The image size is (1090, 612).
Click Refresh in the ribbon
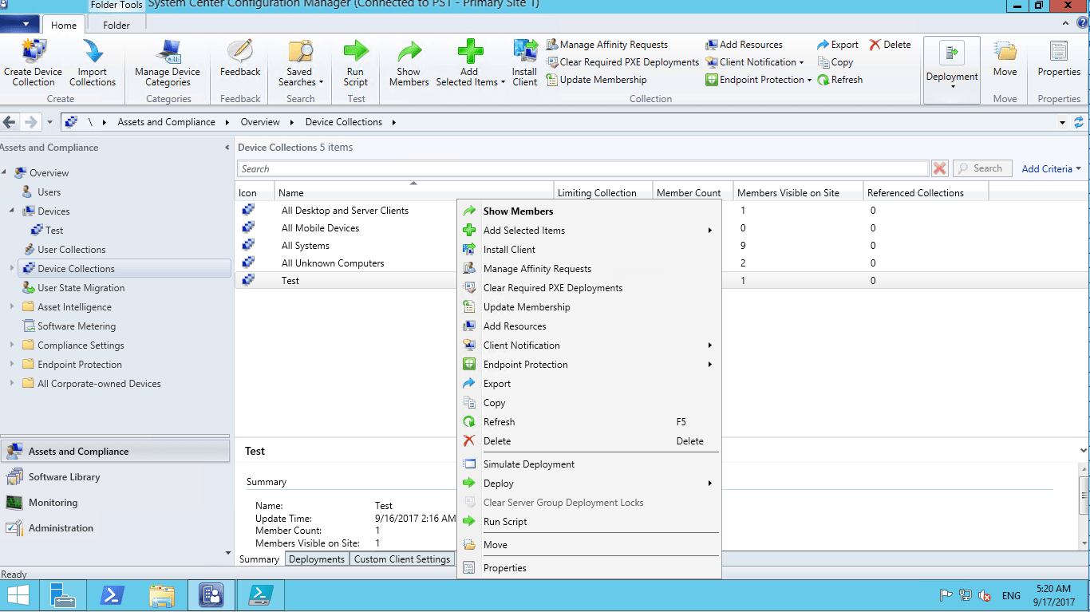[x=840, y=80]
